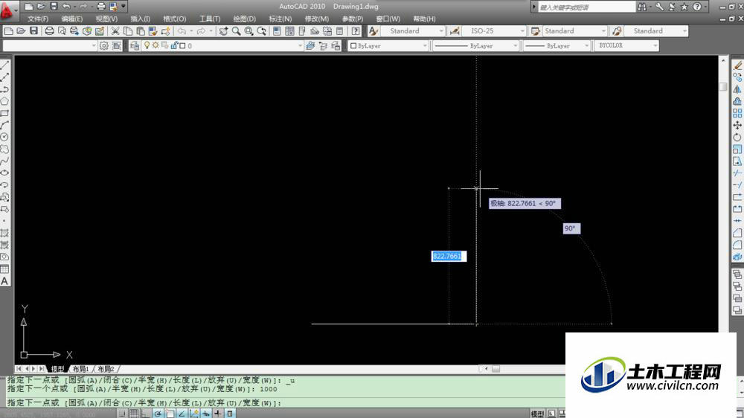This screenshot has width=744, height=418.
Task: Select the Polygon draw tool
Action: (4, 101)
